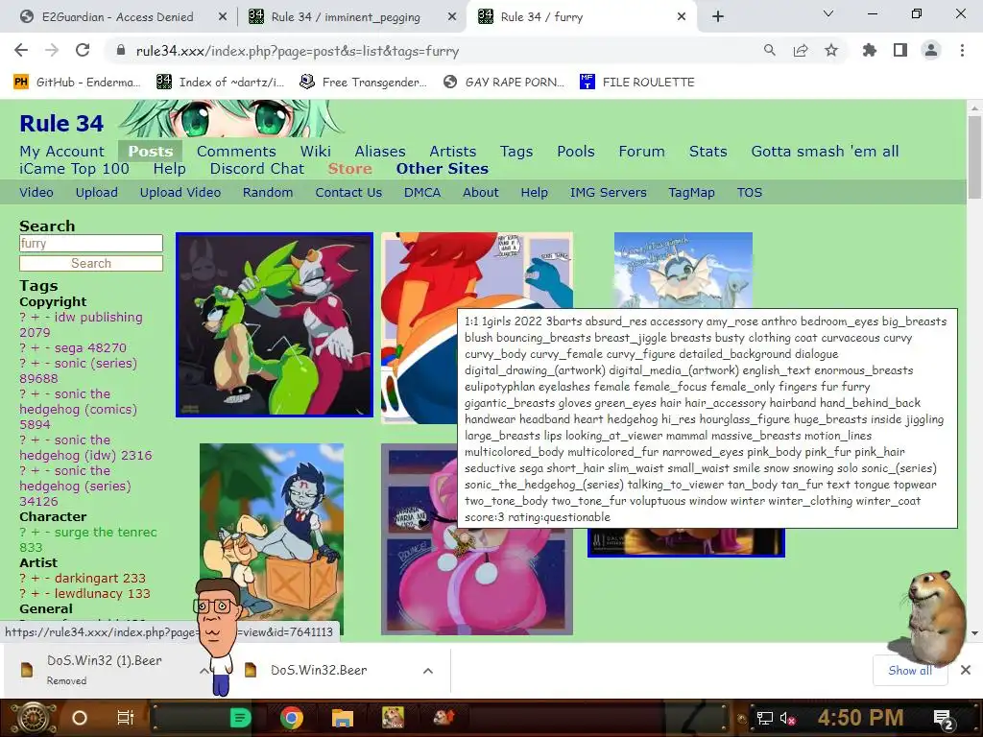Viewport: 983px width, 737px height.
Task: Click the zoom magnifier icon in address bar
Action: pos(769,51)
